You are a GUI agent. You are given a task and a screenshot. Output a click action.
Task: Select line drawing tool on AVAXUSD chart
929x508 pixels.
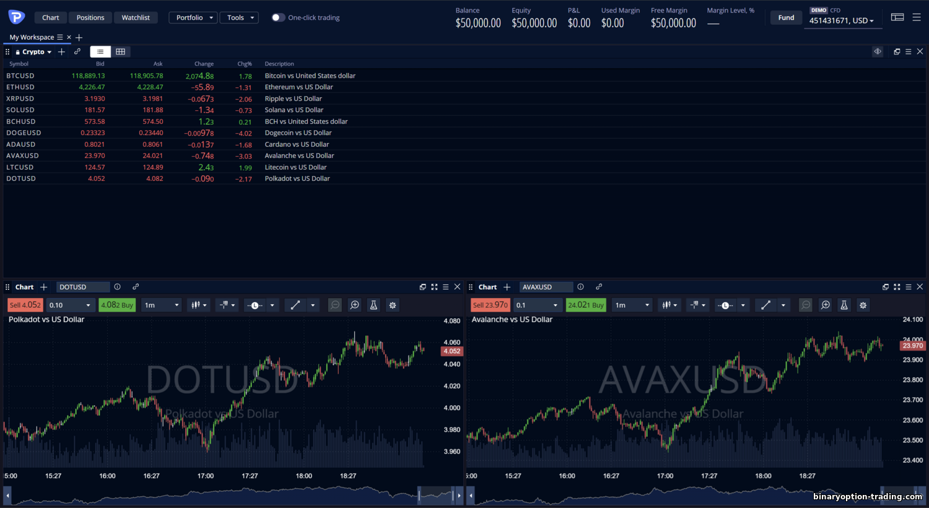click(765, 305)
